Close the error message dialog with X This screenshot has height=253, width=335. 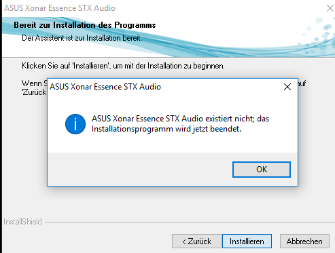click(287, 87)
